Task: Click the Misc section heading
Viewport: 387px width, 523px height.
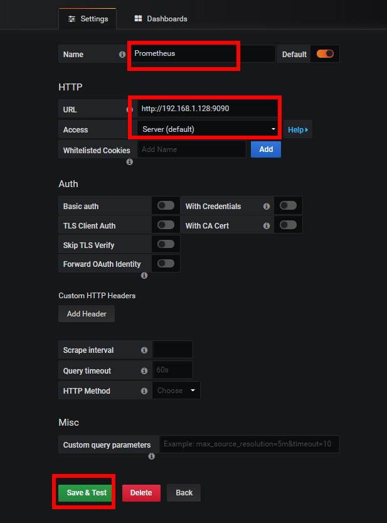Action: click(68, 423)
